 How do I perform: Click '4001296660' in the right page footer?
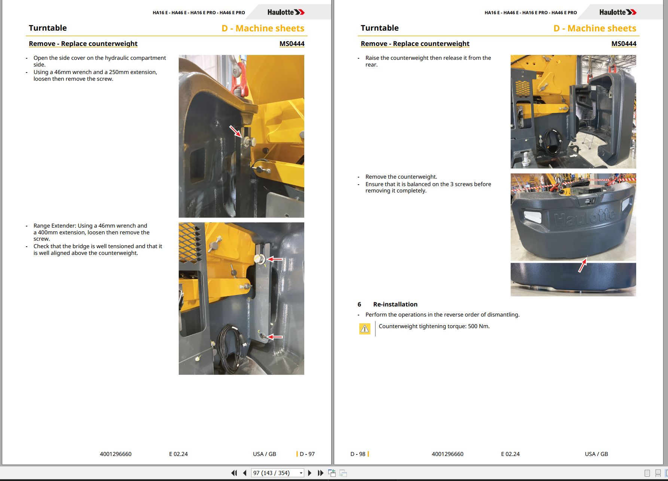448,454
